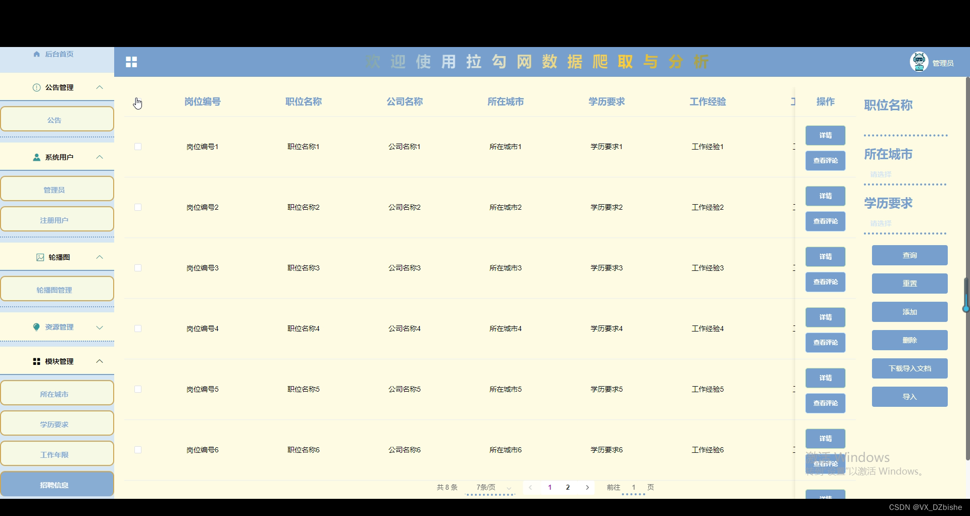The width and height of the screenshot is (970, 516).
Task: Click the cell 学历要求6
Action: click(x=607, y=450)
